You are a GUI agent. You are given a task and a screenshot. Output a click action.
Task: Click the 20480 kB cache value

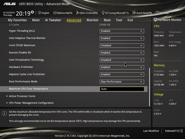coord(105,25)
